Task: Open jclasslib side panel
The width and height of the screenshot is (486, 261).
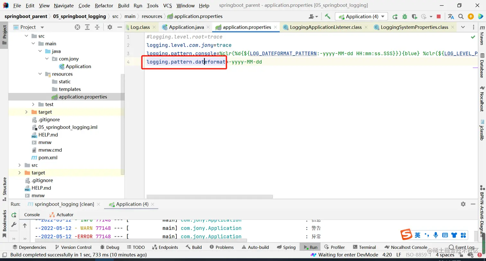Action: coord(482,130)
